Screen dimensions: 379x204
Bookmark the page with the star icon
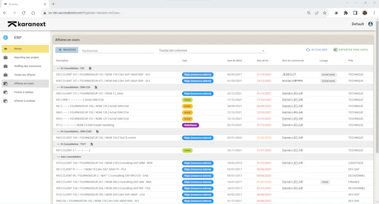[324, 13]
